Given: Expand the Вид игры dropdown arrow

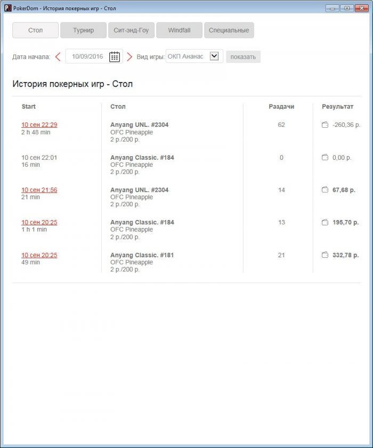Looking at the screenshot, I should click(214, 56).
